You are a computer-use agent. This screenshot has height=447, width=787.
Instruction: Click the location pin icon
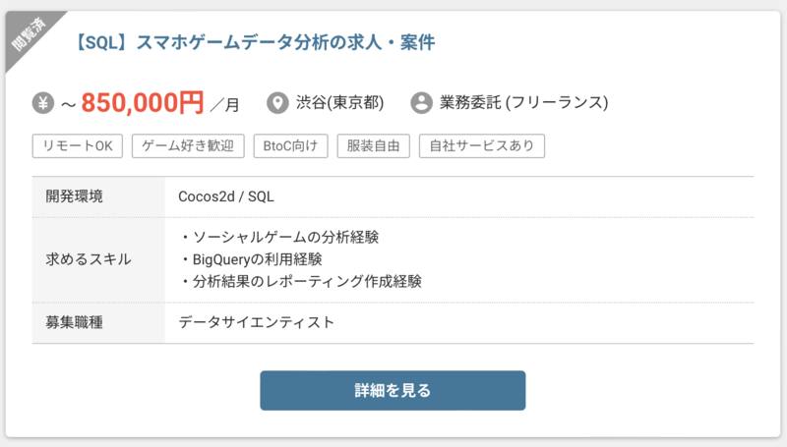coord(279,102)
